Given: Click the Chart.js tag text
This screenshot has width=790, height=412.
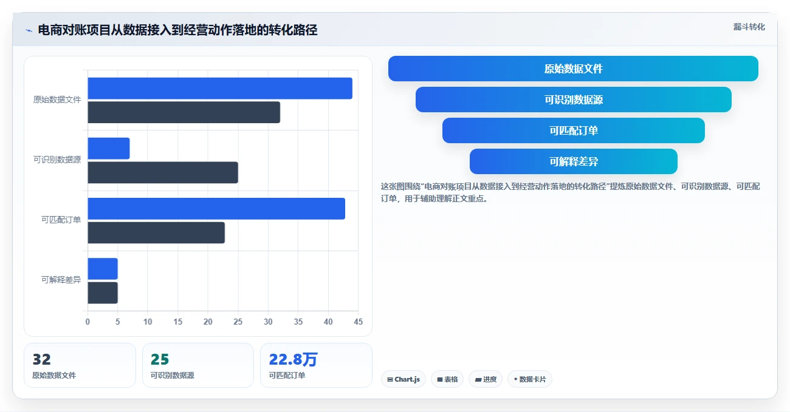Looking at the screenshot, I should (407, 380).
